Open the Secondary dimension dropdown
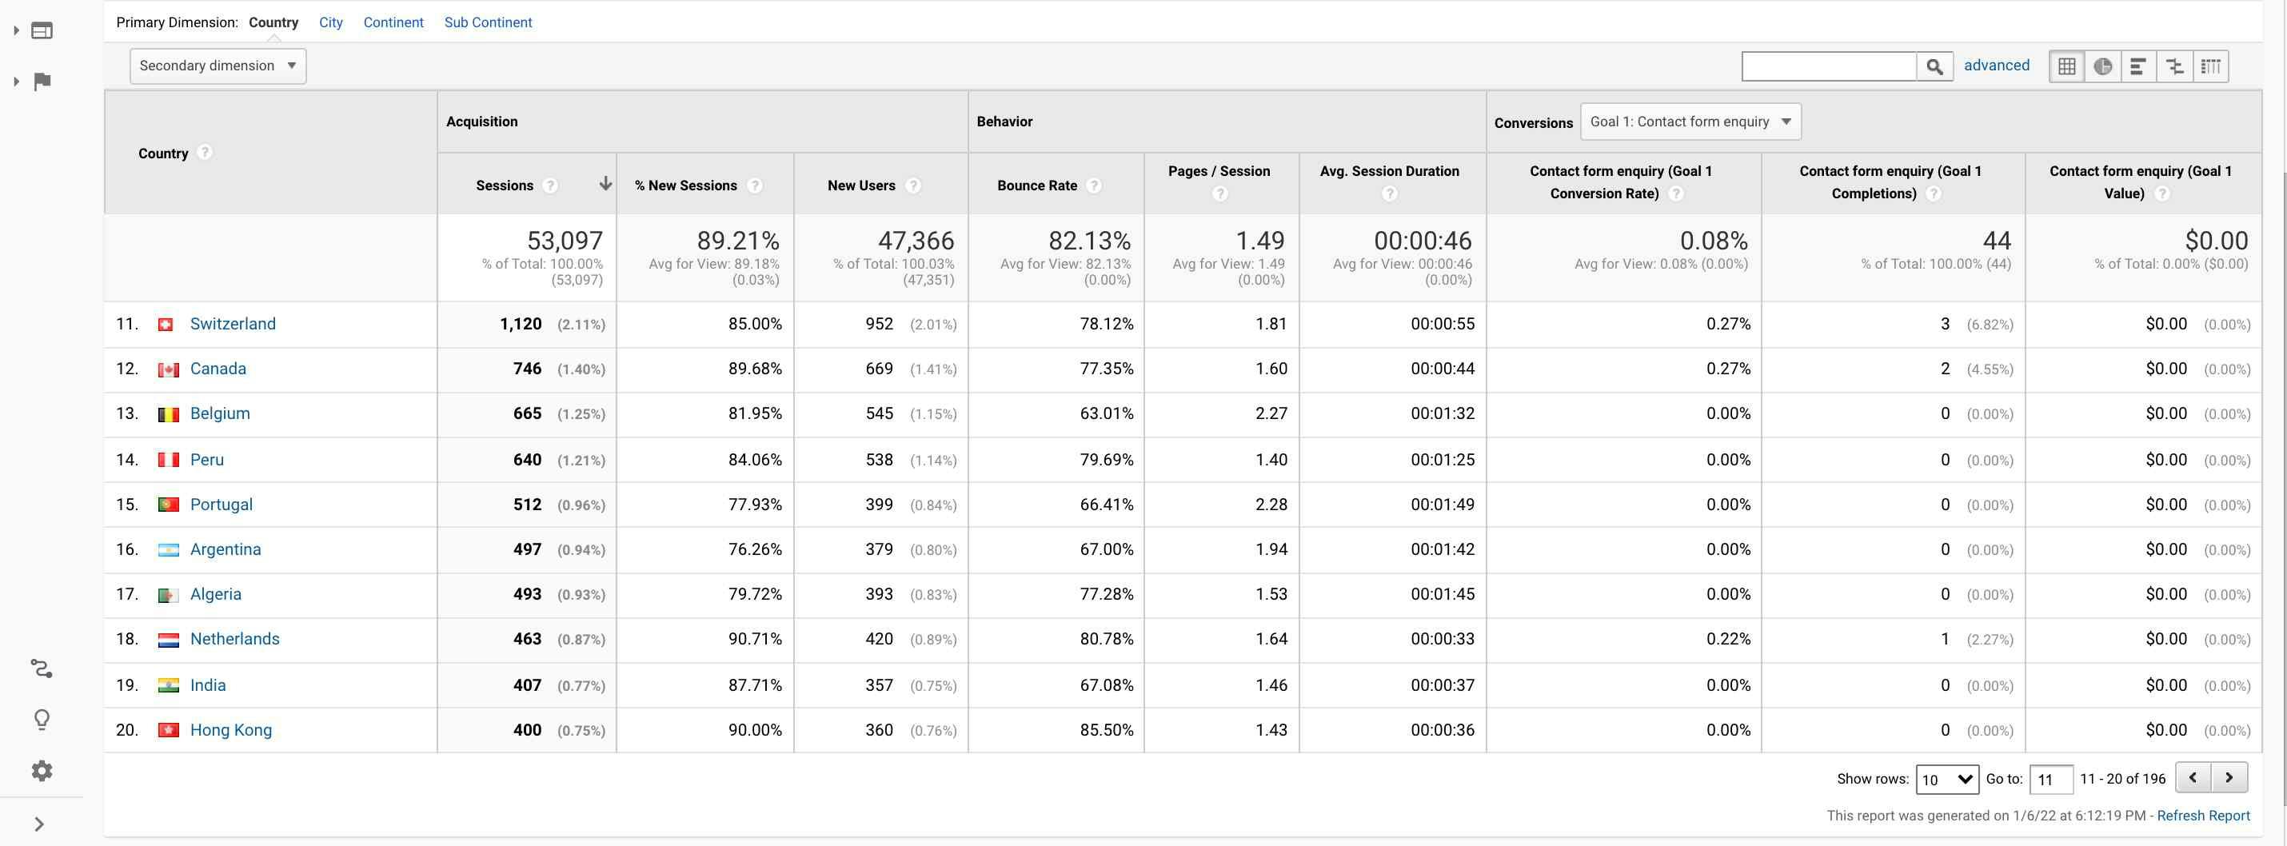The width and height of the screenshot is (2287, 846). click(218, 66)
